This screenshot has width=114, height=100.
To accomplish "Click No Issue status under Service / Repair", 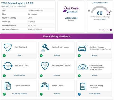I will point(57,94).
